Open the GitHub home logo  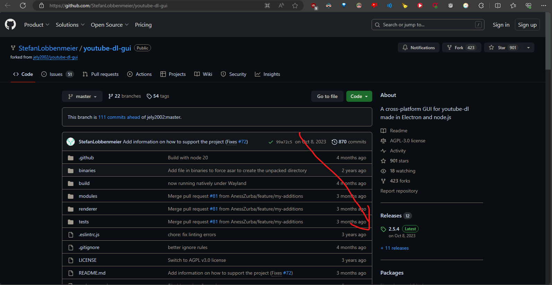tap(10, 25)
